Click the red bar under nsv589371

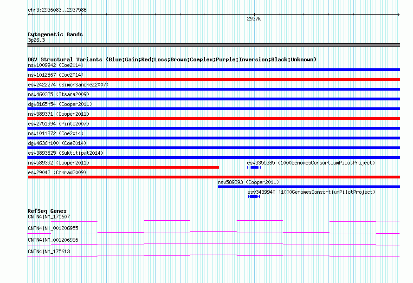coord(213,118)
